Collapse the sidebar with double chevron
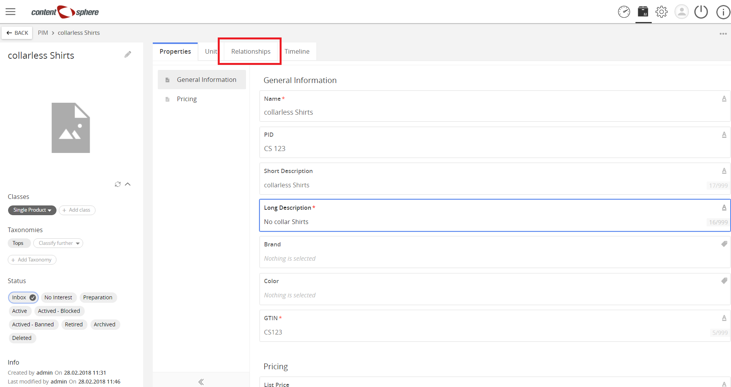This screenshot has width=731, height=387. (x=201, y=382)
